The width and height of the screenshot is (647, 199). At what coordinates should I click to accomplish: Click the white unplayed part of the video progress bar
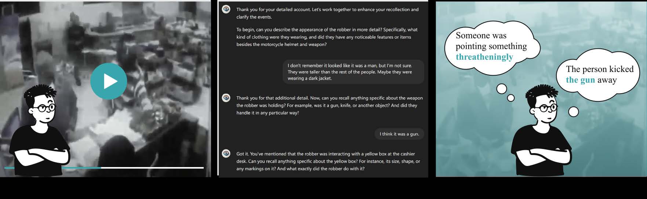152,168
